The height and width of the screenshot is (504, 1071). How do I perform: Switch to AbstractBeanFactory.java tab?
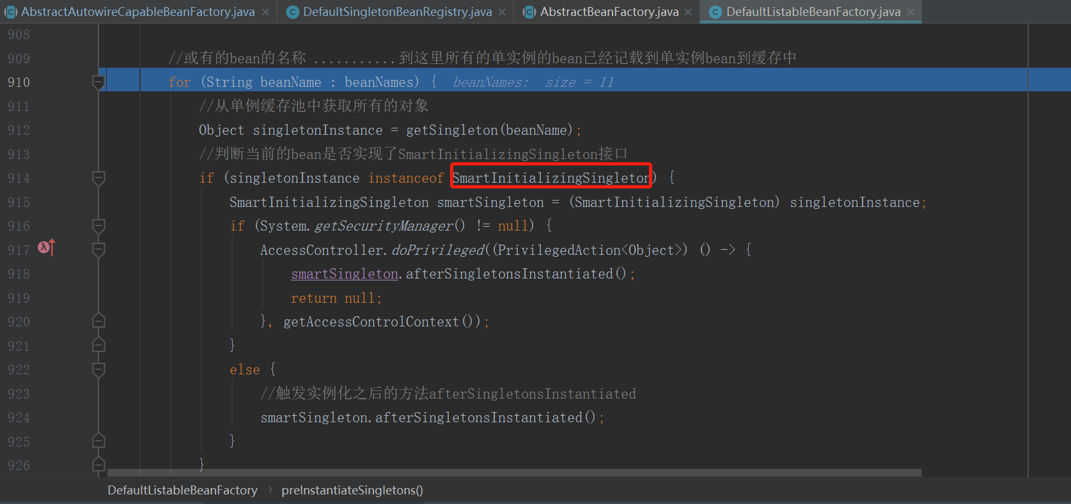609,11
